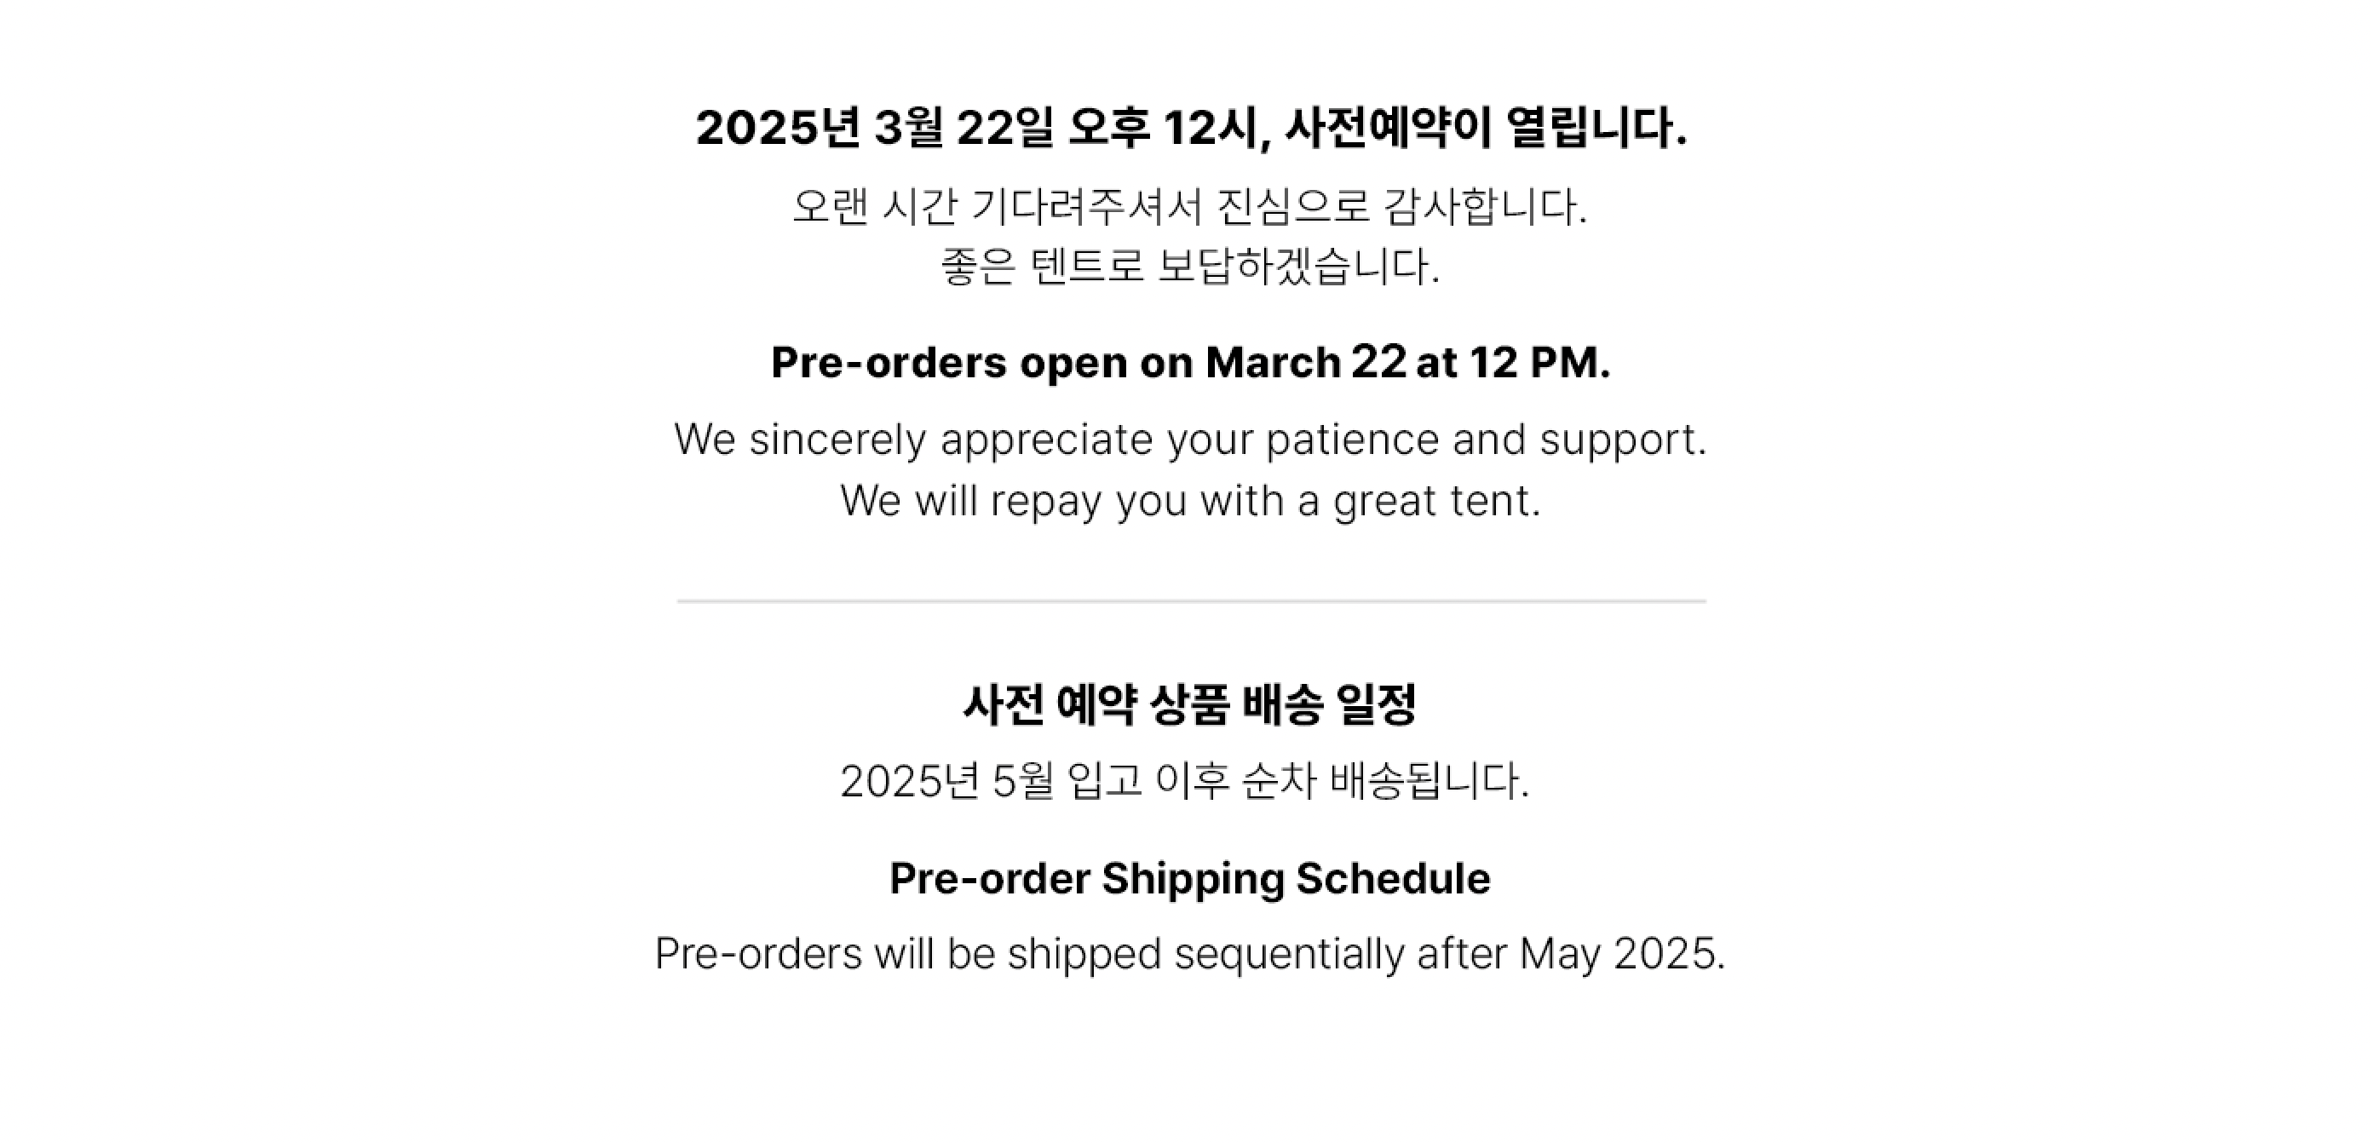
Task: Click the line 좋은 텐트로 보답하겠습니다
Action: click(x=1190, y=267)
